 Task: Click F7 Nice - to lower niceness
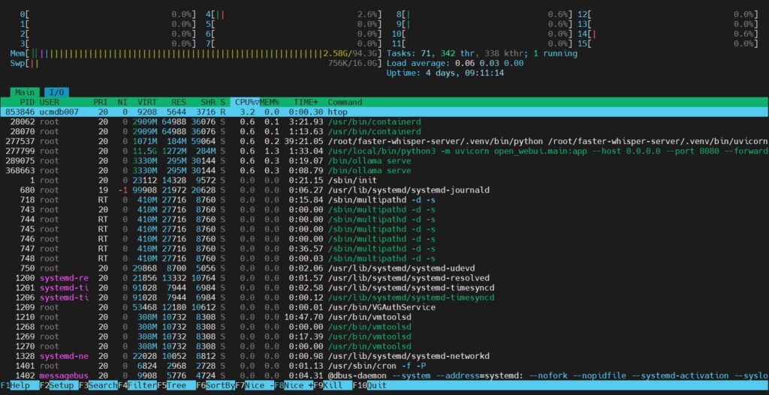tap(255, 386)
